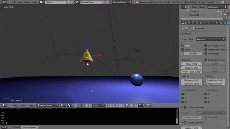230x129 pixels.
Task: Toggle visibility eye for Cone.003
Action: tap(218, 15)
